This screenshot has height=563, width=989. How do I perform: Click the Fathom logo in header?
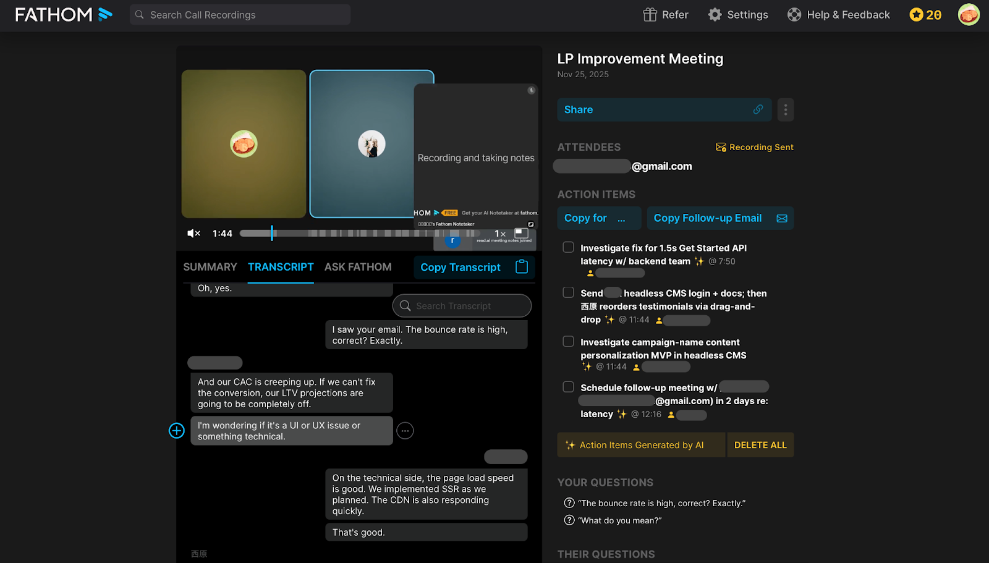[x=64, y=15]
